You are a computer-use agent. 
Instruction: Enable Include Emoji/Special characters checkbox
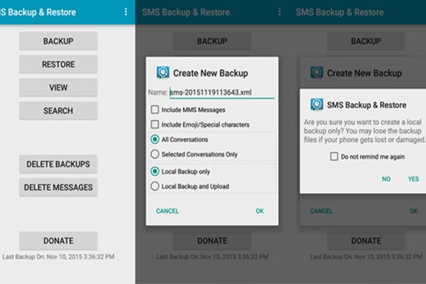coord(155,124)
